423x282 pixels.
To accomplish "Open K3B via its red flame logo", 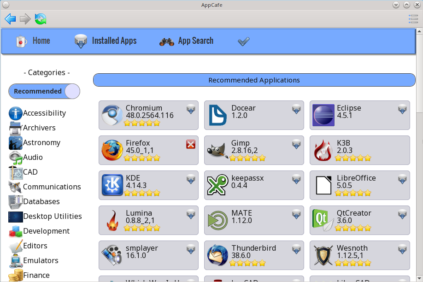I will 323,150.
